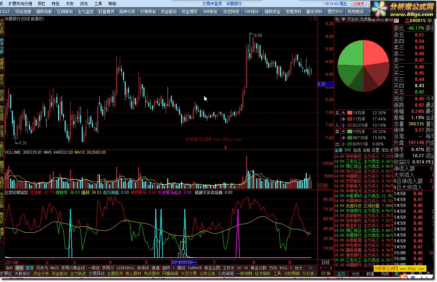Screen dimensions: 437x282
Task: Select the SARWAVE indicator
Action: (195, 268)
